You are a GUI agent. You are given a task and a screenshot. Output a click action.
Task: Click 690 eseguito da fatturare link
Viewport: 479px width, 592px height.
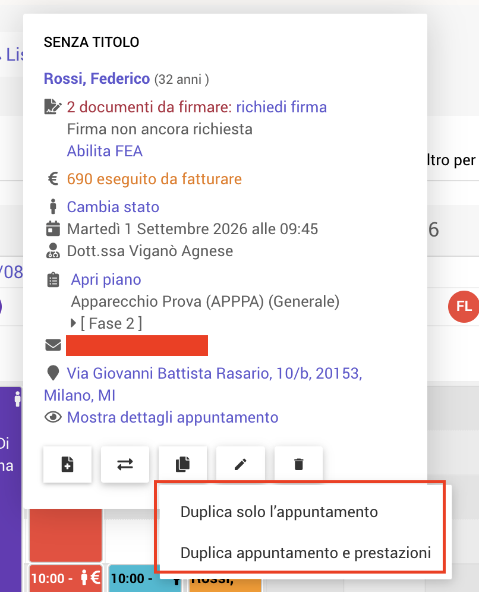(x=155, y=179)
